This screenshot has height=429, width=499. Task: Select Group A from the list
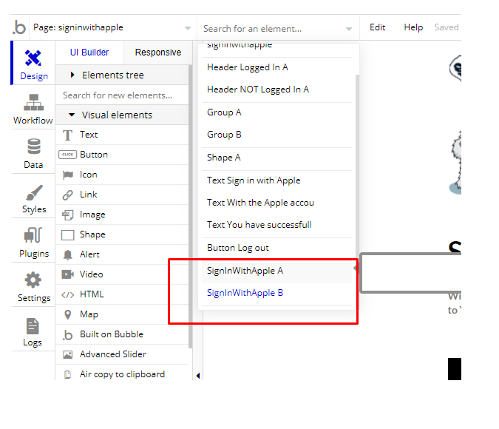coord(276,112)
